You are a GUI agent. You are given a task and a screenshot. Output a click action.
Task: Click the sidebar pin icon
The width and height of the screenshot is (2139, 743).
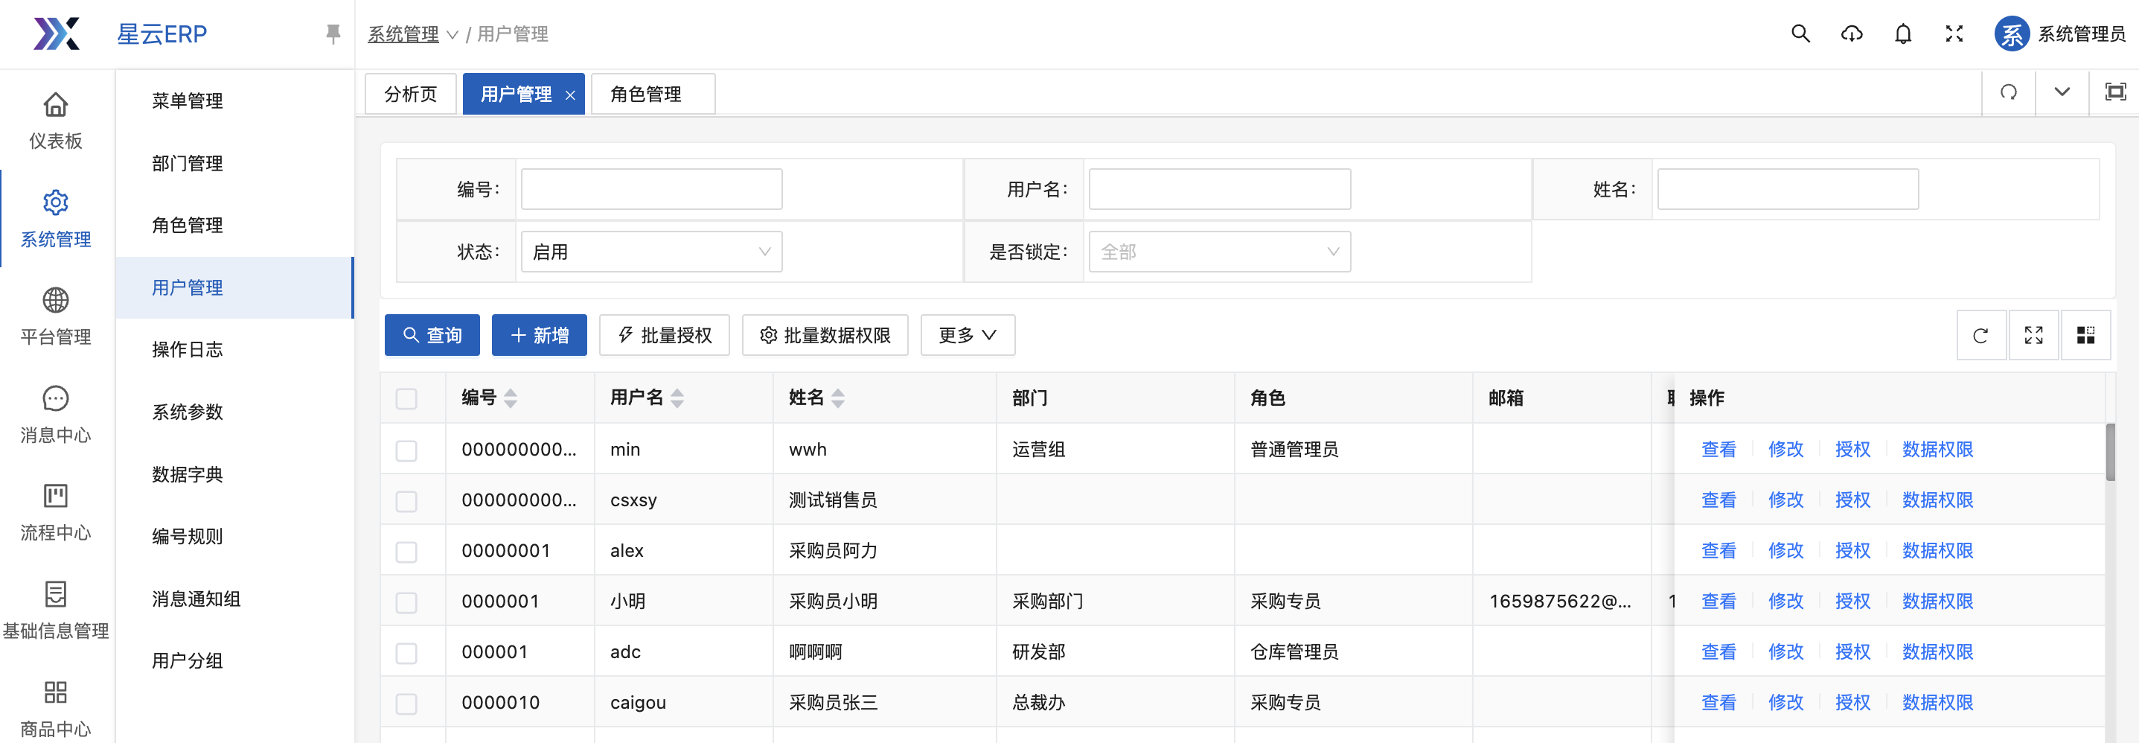[x=333, y=34]
